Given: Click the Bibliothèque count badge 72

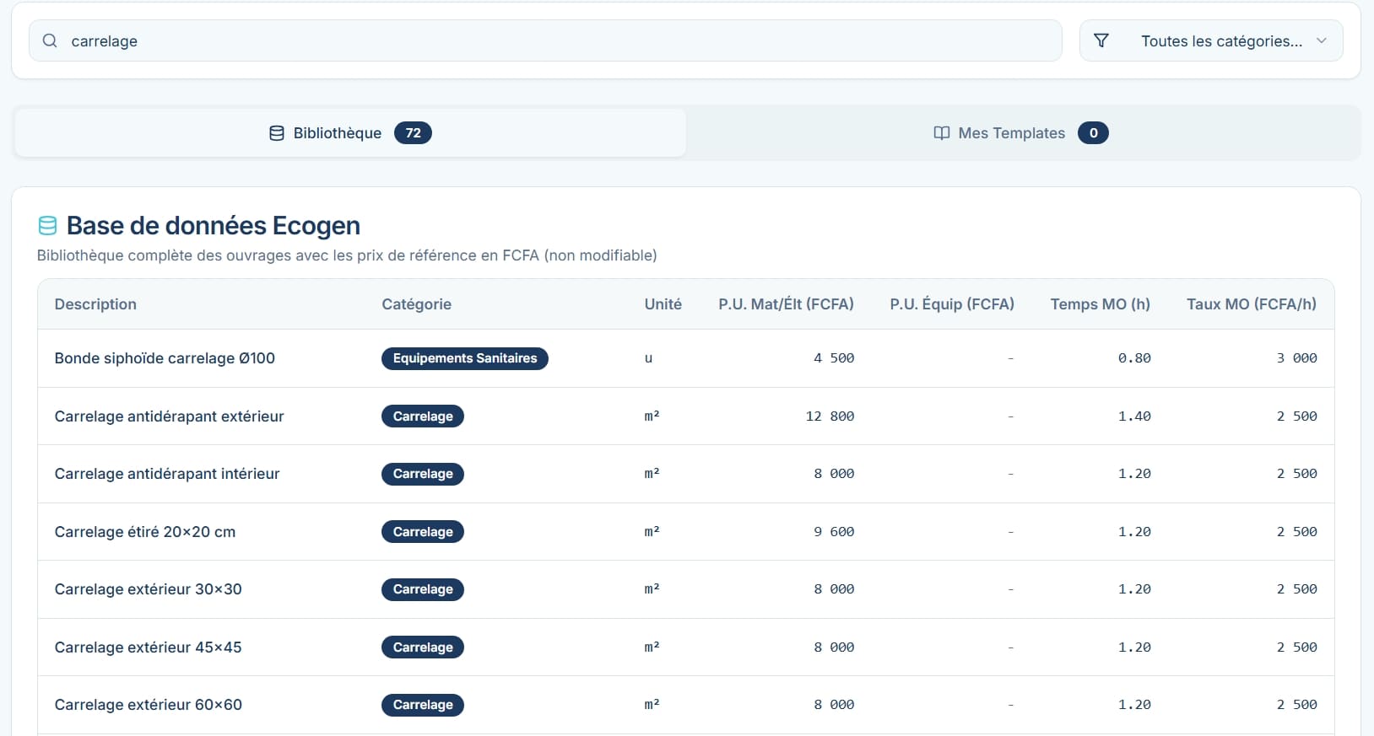Looking at the screenshot, I should (413, 133).
